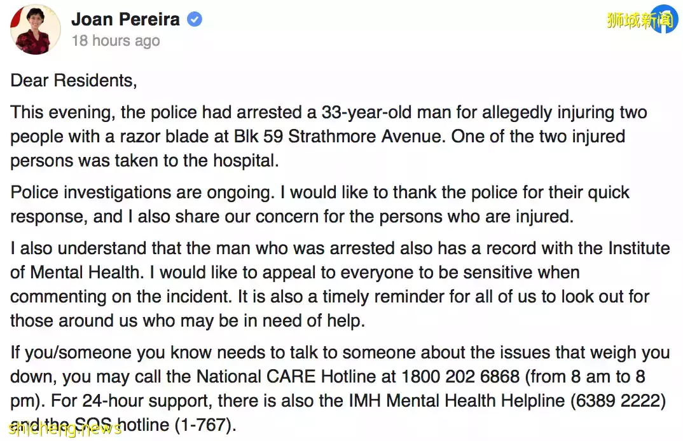Click the words "of Mental Health."
This screenshot has width=683, height=441.
[77, 273]
